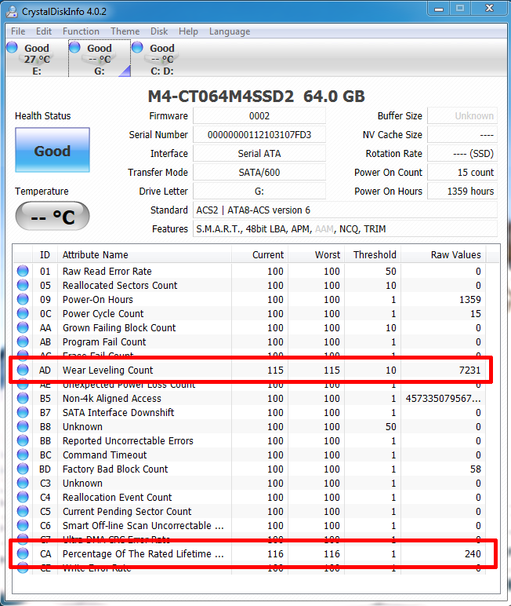511x606 pixels.
Task: Click the Serial Number value field
Action: point(259,135)
